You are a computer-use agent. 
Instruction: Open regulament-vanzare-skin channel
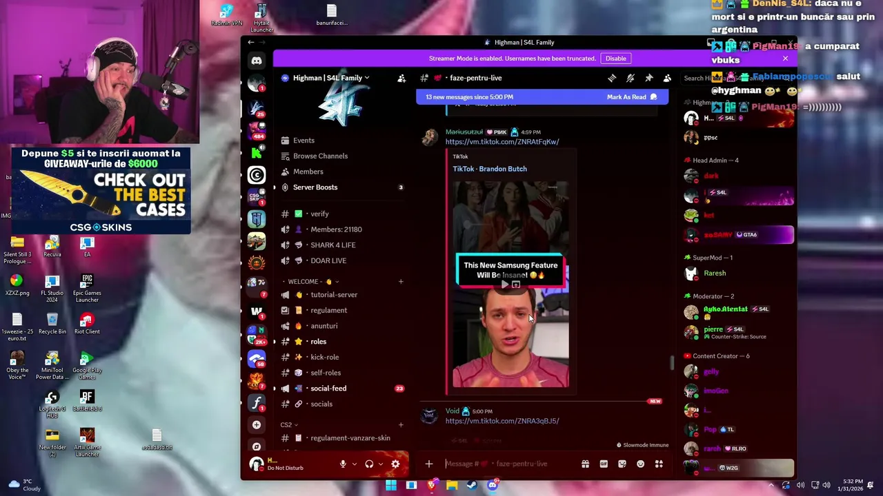click(350, 438)
